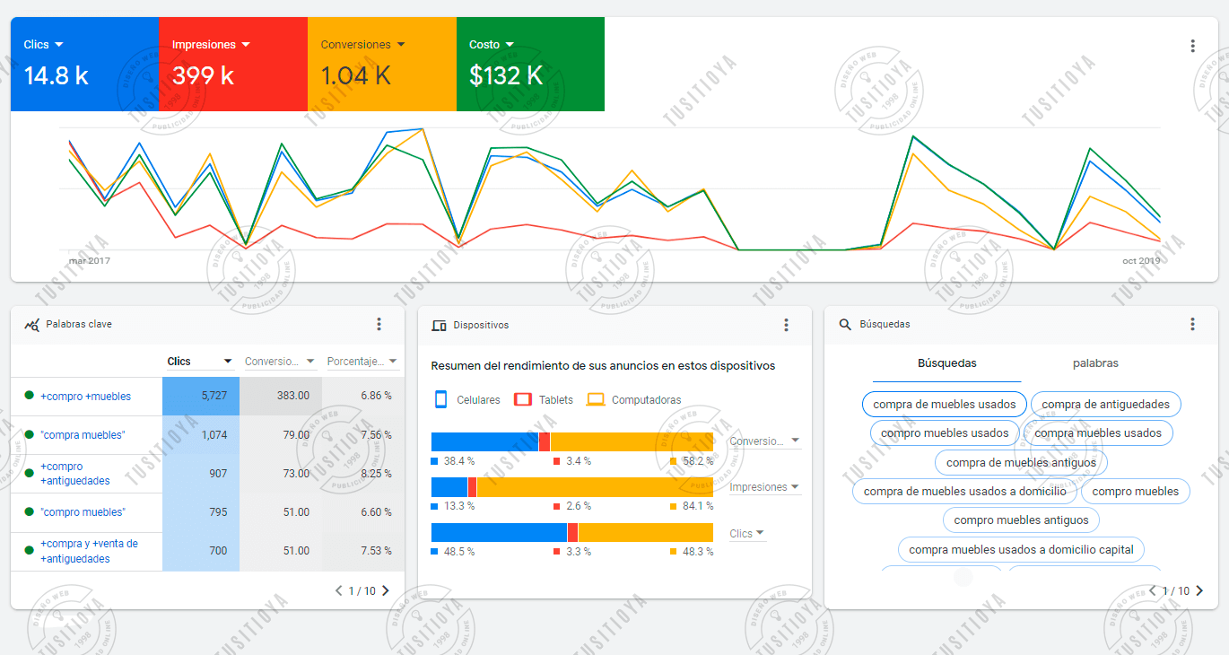Click the status dot for +compro +muebles
The height and width of the screenshot is (655, 1229).
coord(29,396)
